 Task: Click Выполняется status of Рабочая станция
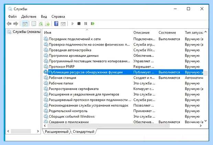(x=169, y=78)
